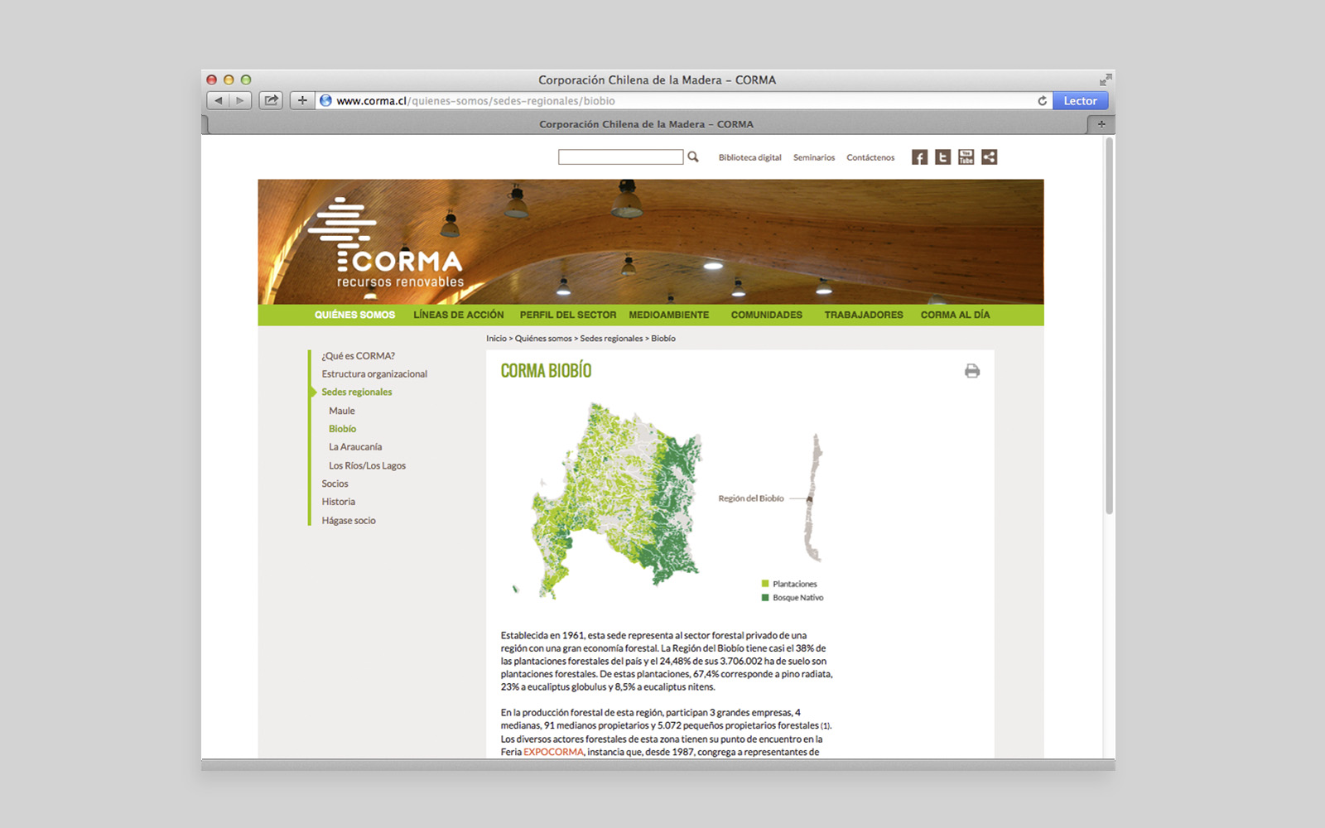Open the Twitter icon

[942, 157]
